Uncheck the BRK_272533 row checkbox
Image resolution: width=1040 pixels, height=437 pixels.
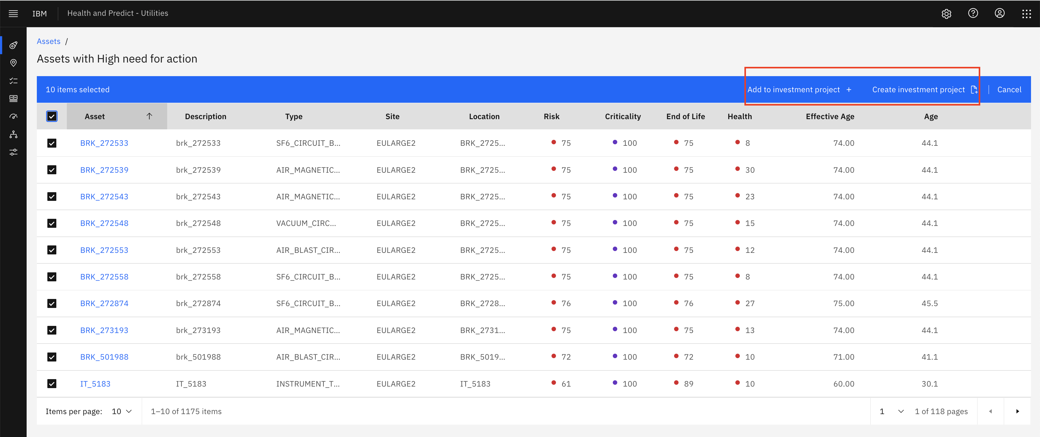click(x=52, y=143)
